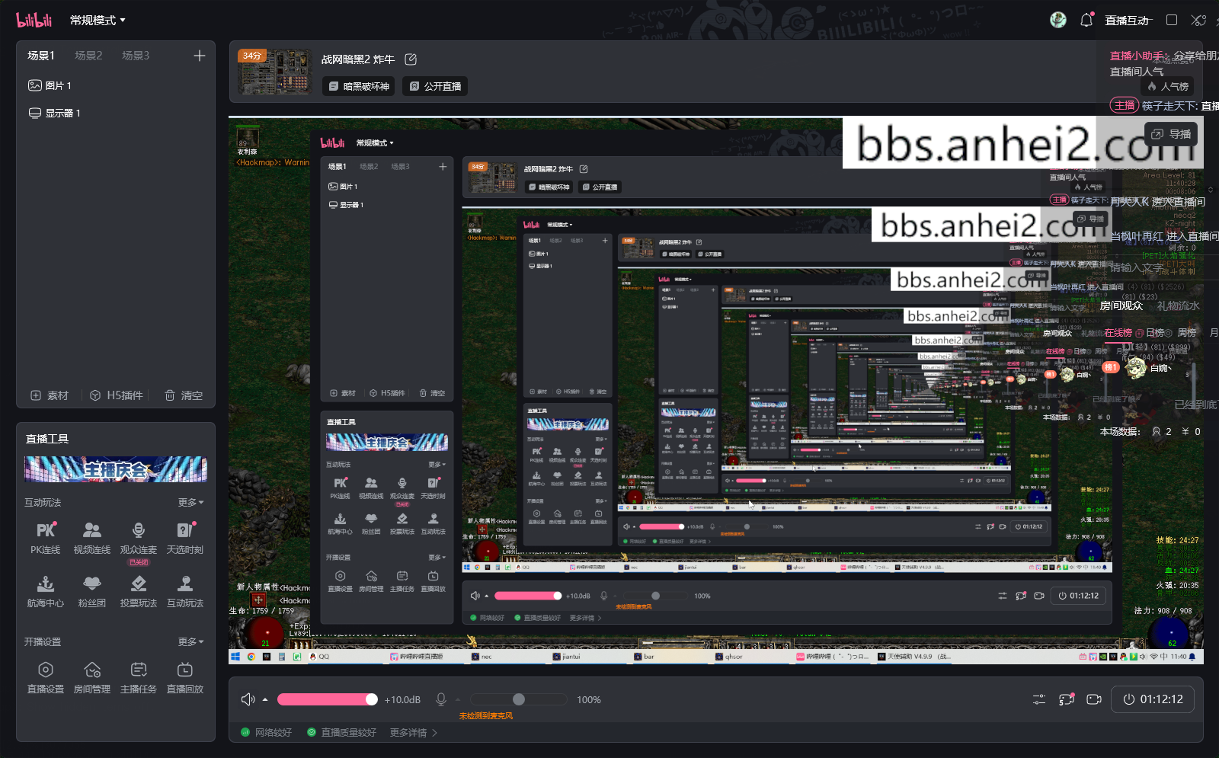Click the 100% microphone level value
The image size is (1219, 758).
tap(588, 700)
